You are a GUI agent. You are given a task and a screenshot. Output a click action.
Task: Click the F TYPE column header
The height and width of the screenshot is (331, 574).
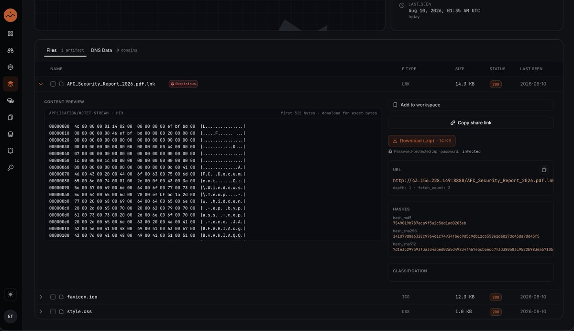409,69
